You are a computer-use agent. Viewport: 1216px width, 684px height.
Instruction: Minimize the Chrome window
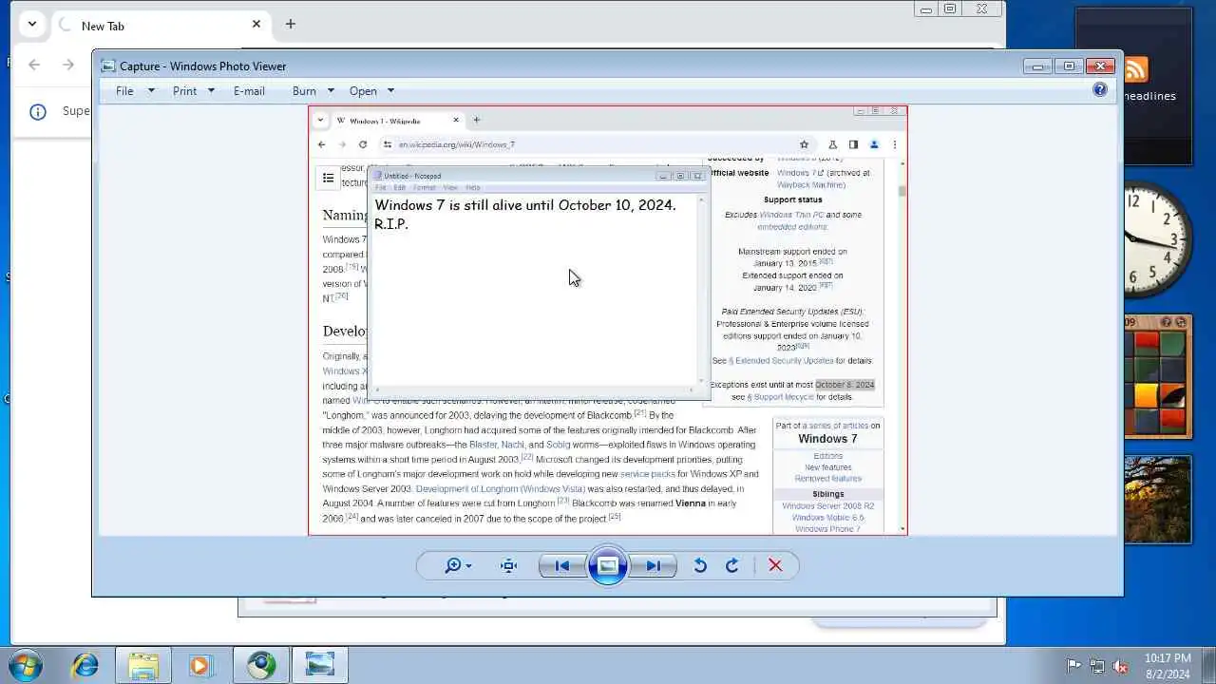(927, 9)
